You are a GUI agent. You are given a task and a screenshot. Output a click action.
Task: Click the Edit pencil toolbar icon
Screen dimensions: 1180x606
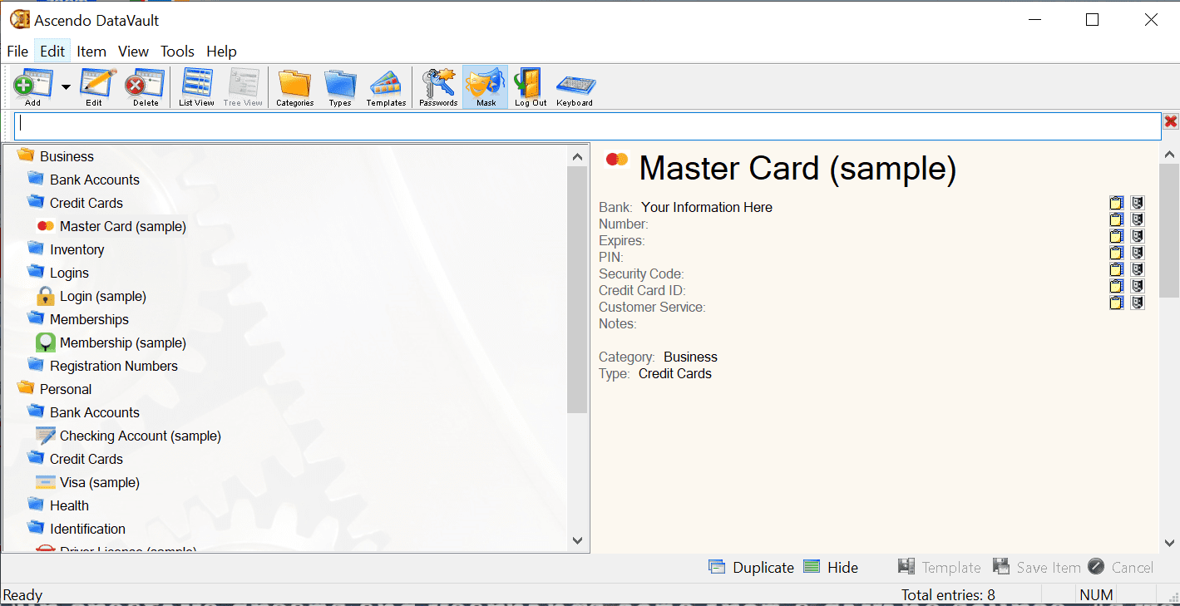(95, 87)
